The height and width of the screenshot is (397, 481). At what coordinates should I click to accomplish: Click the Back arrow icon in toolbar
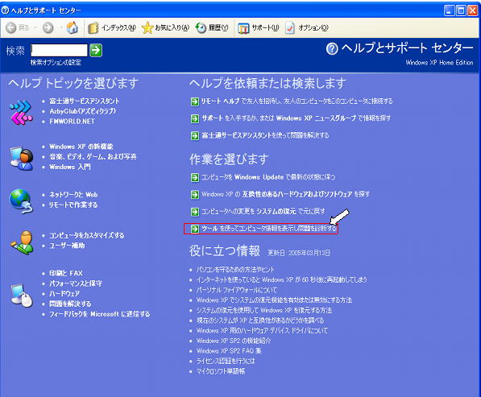pos(11,28)
